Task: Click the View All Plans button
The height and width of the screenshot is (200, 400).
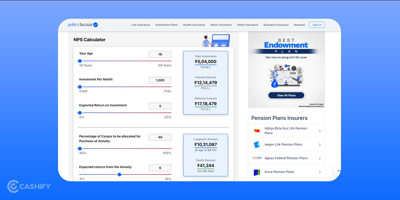Action: coord(286,95)
